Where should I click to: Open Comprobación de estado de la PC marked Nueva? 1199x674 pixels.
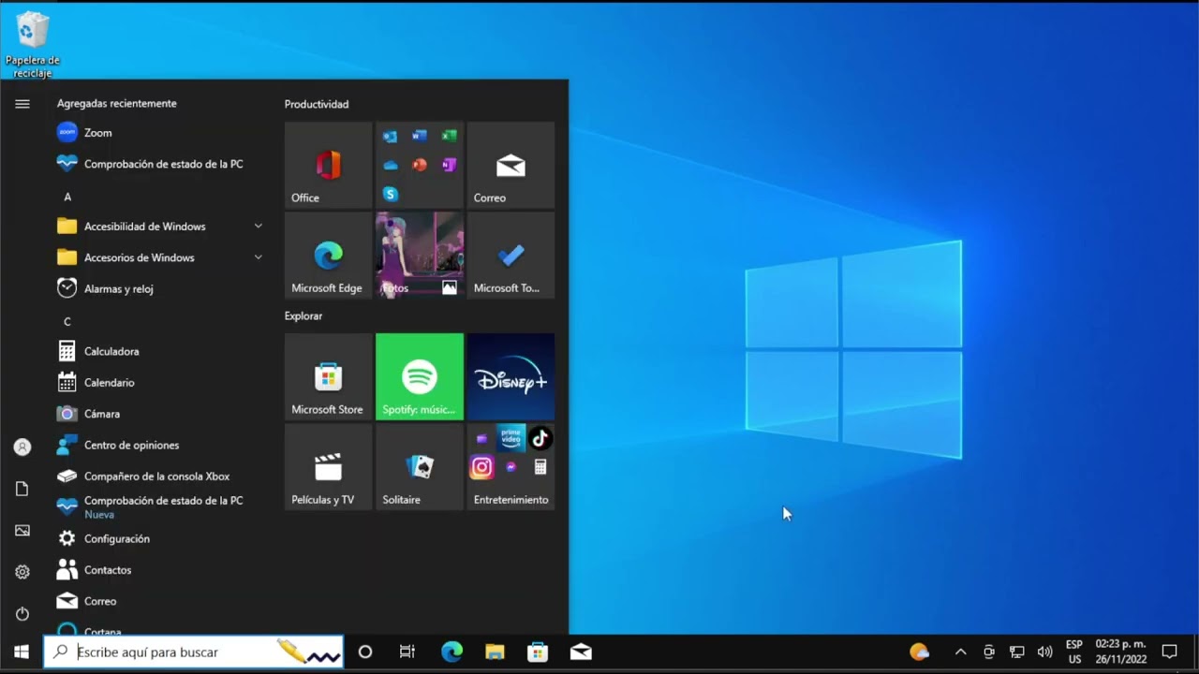(x=159, y=507)
